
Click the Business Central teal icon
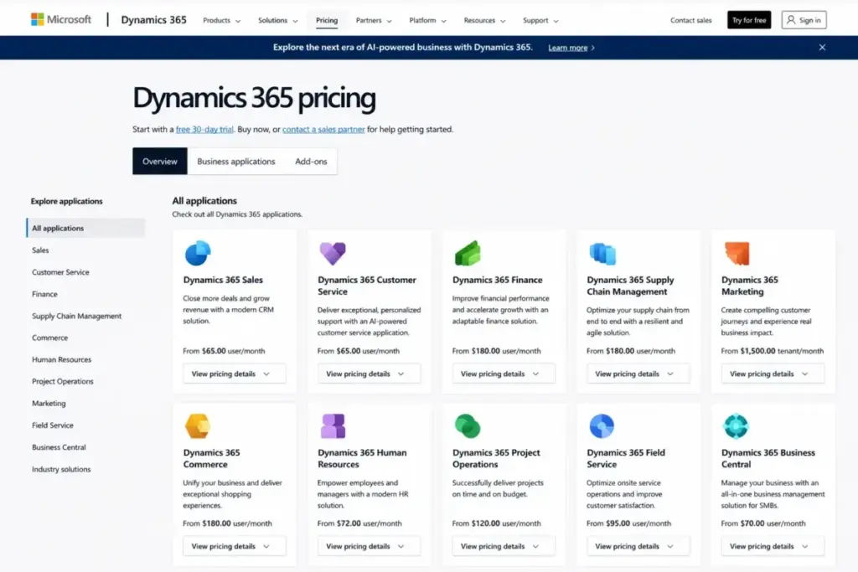click(x=736, y=426)
